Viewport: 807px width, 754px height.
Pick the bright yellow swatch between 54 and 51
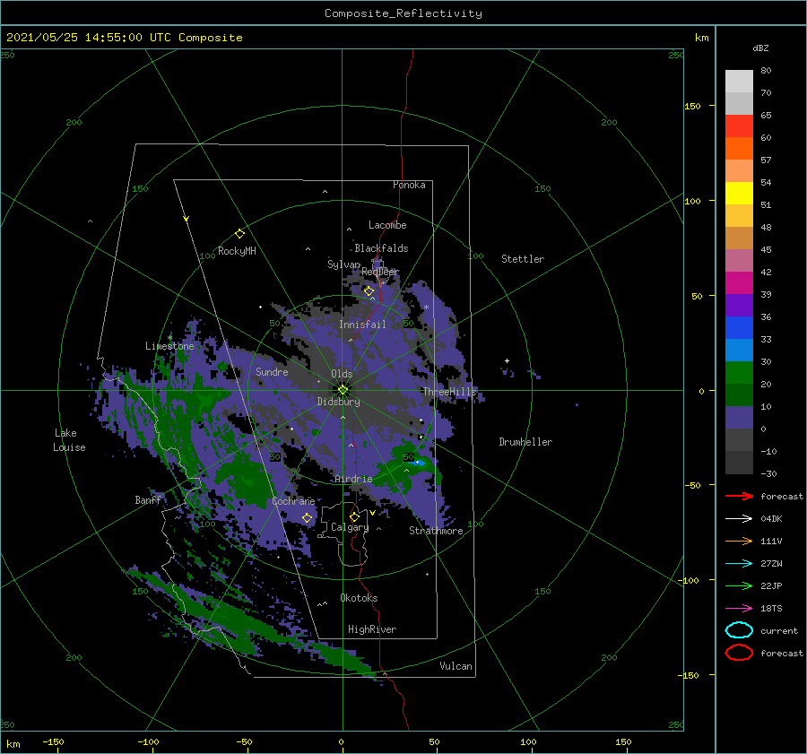(x=739, y=194)
